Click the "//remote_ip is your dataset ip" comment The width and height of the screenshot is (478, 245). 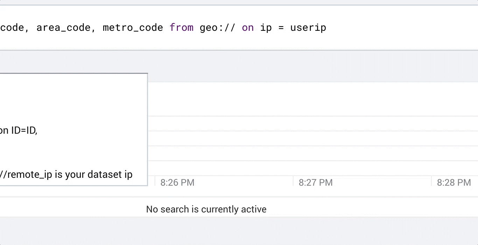click(x=66, y=174)
